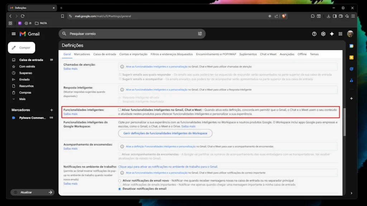The height and width of the screenshot is (206, 367).
Task: Click the browser address bar URL
Action: click(103, 16)
